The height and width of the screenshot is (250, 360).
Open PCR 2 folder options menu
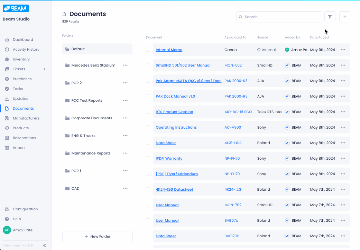[x=125, y=83]
